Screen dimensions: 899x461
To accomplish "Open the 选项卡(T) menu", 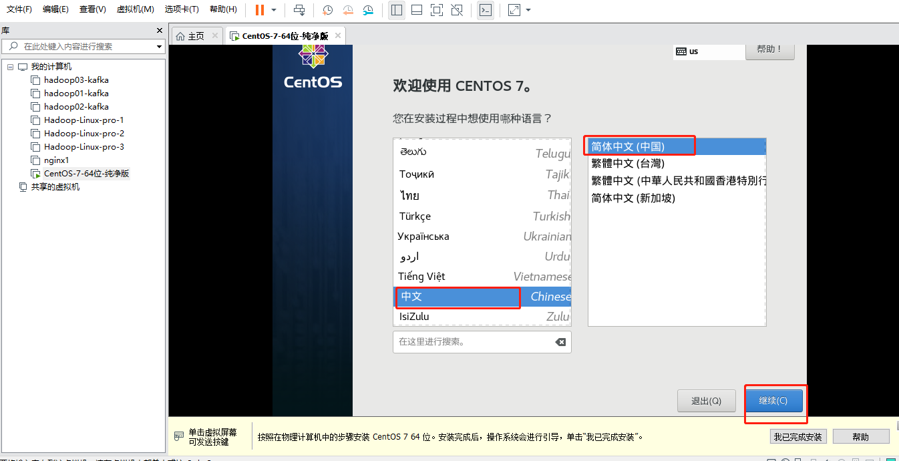I will [x=182, y=9].
